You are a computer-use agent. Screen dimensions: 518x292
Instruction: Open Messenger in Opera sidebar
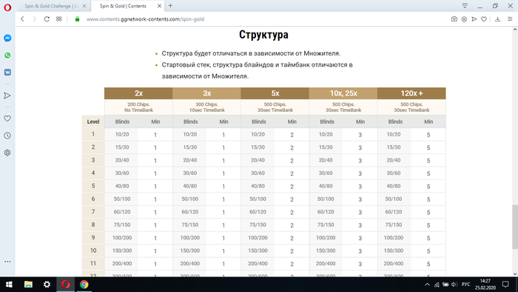pyautogui.click(x=7, y=38)
